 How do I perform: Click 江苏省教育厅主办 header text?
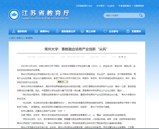[84, 6]
